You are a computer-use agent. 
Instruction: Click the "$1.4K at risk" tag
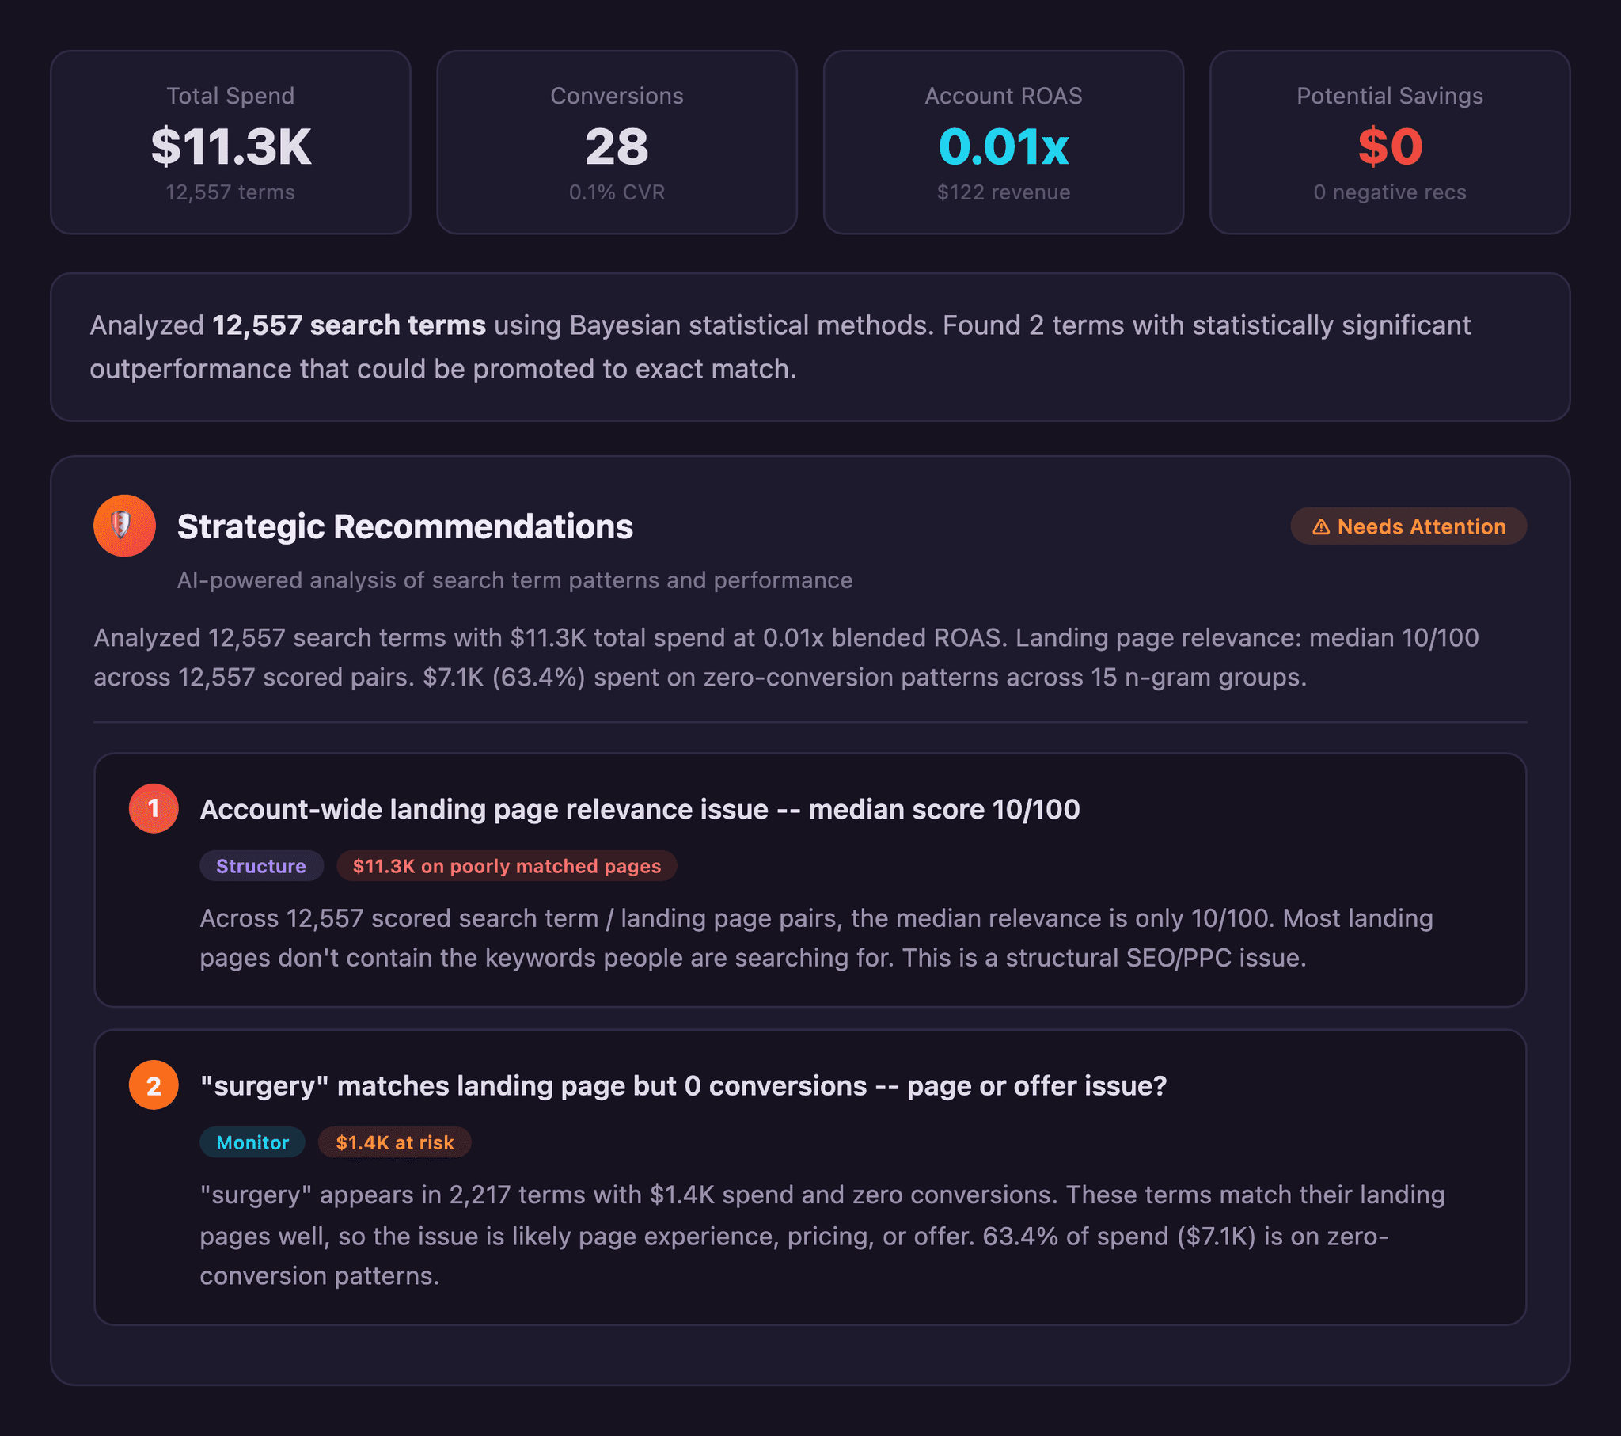394,1142
